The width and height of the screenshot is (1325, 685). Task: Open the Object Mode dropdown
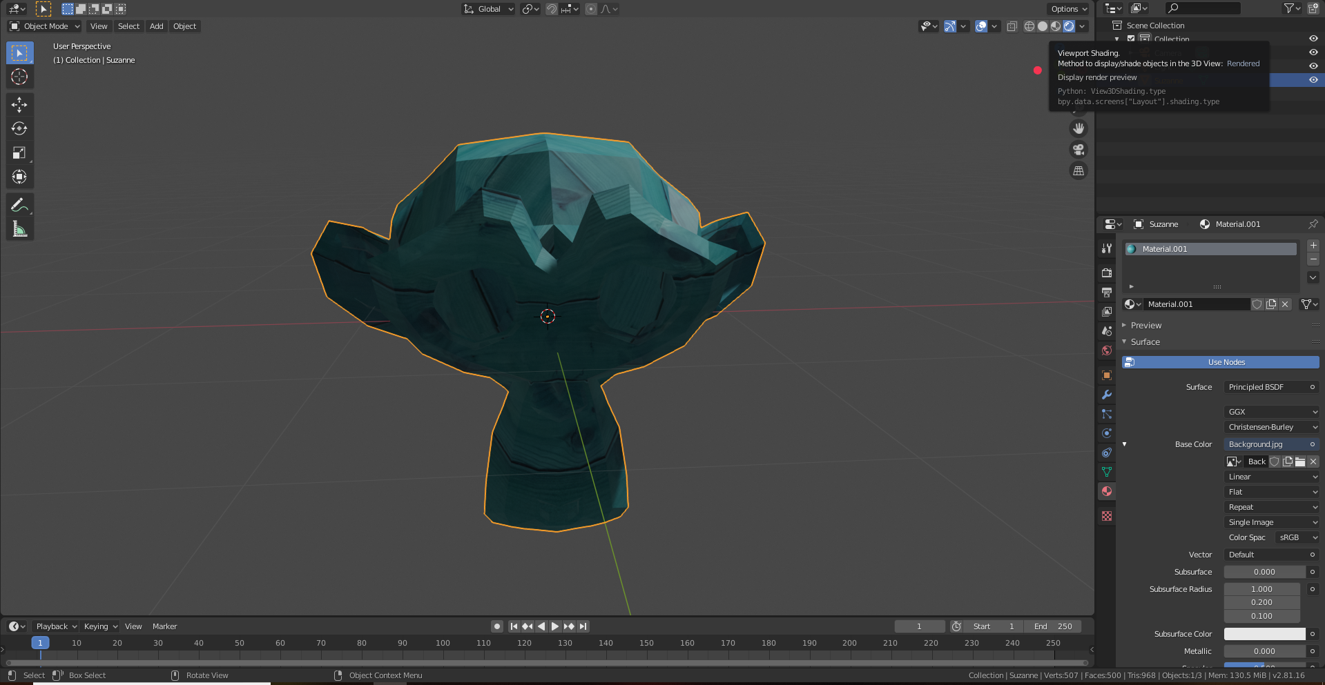[45, 26]
